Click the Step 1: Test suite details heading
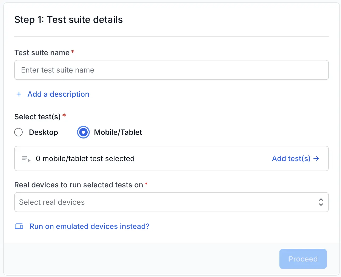This screenshot has width=341, height=277. click(68, 20)
